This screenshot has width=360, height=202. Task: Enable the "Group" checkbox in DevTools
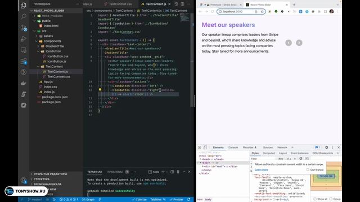coord(331,199)
